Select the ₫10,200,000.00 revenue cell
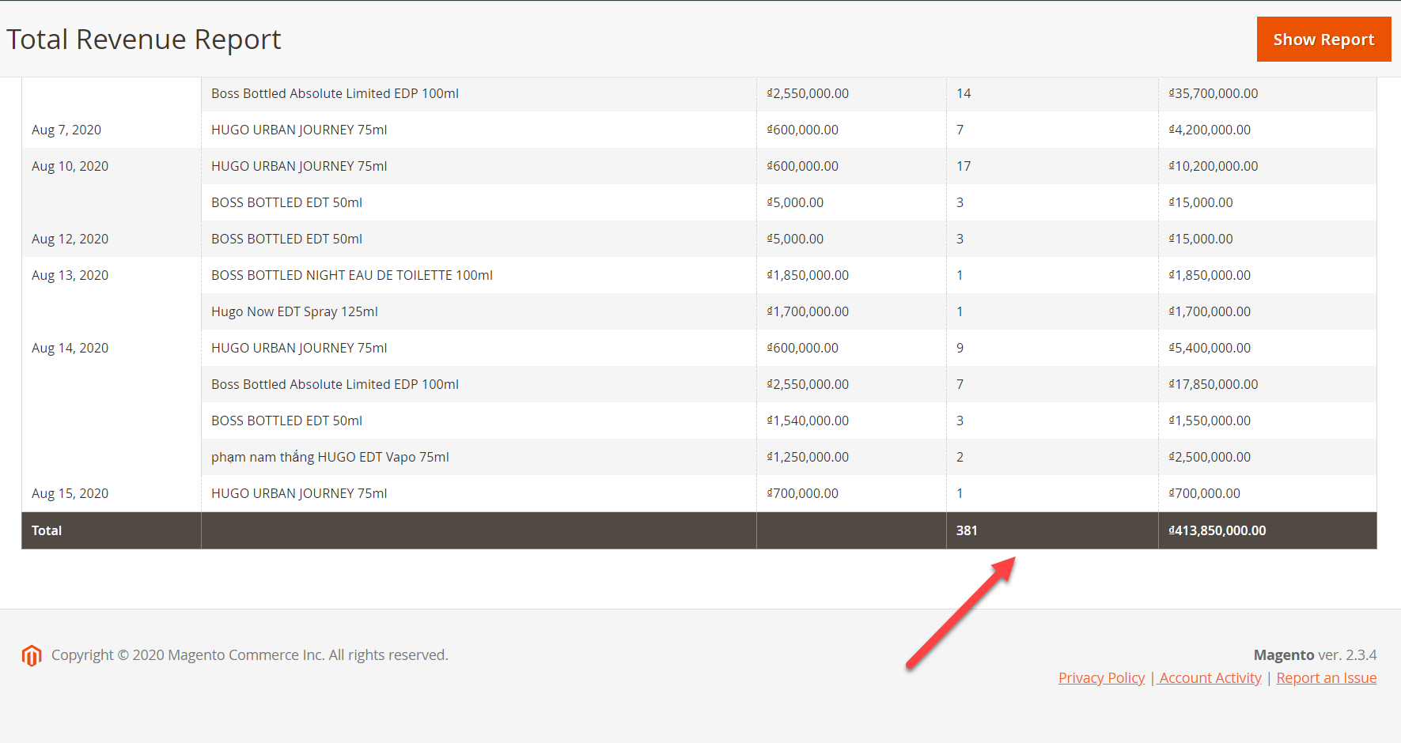Viewport: 1401px width, 743px height. tap(1214, 166)
